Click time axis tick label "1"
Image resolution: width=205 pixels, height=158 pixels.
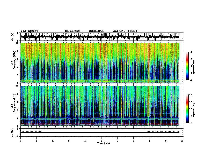click(36, 141)
